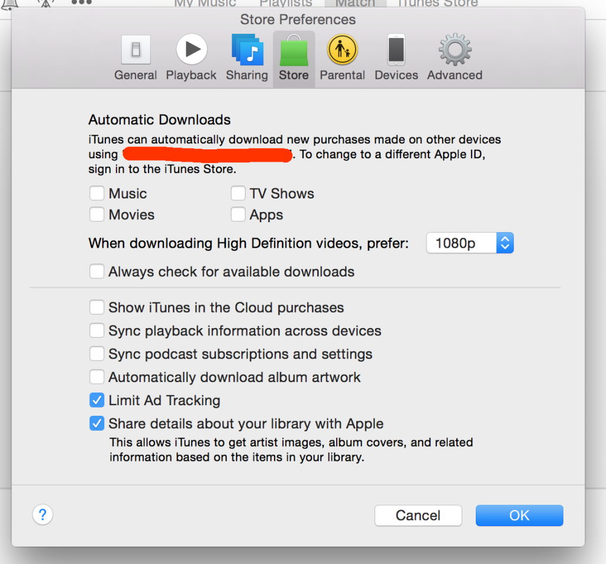This screenshot has height=564, width=606.
Task: Switch to My Music tab in iTunes window
Action: pos(205,4)
